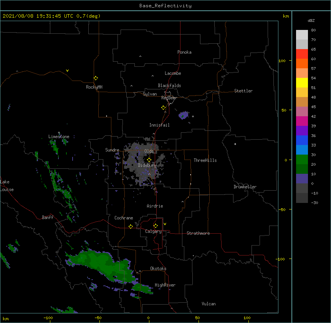Click the Strathmore label
The width and height of the screenshot is (331, 323).
[198, 233]
